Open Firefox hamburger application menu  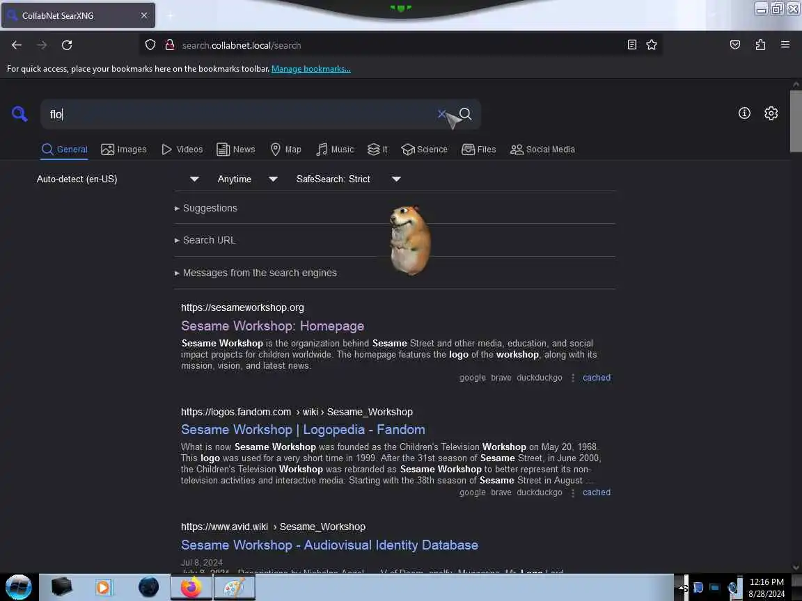(785, 45)
